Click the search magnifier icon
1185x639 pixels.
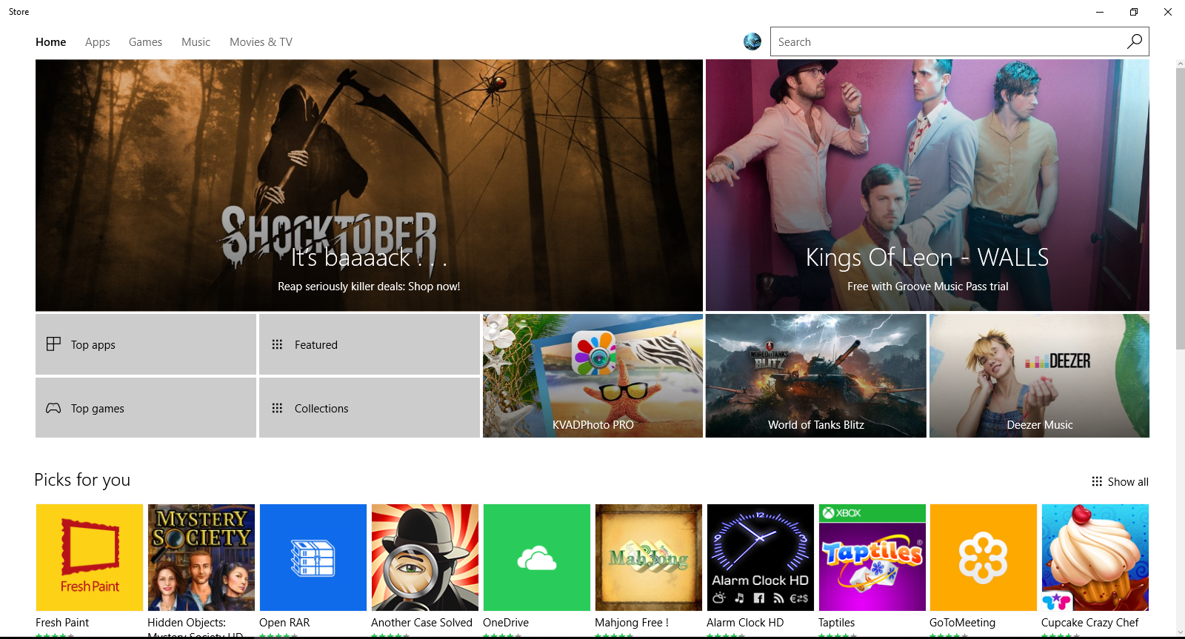tap(1134, 41)
